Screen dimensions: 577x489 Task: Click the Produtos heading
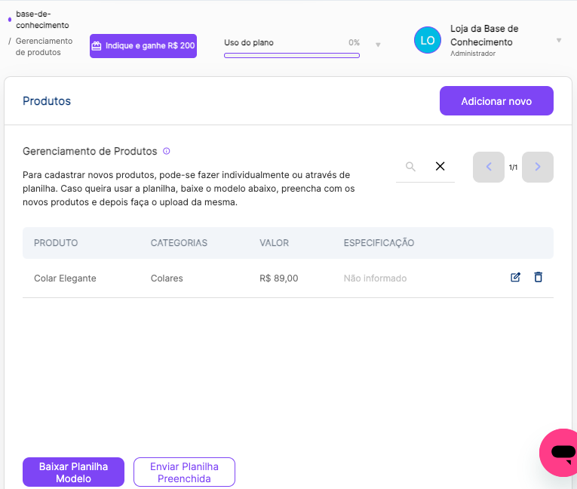(x=47, y=101)
